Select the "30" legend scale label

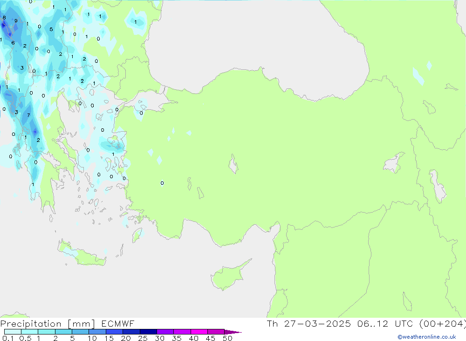[x=159, y=338]
